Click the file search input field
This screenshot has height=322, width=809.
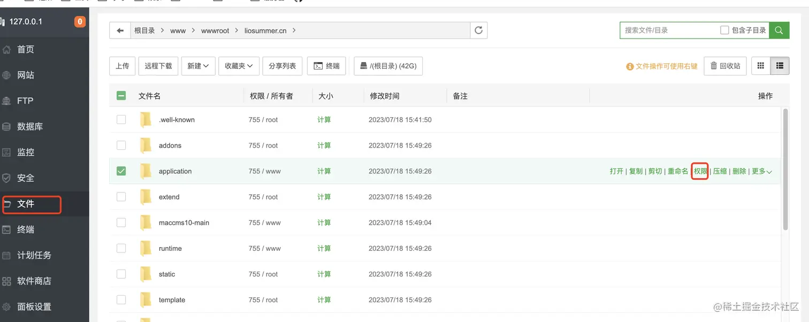(x=669, y=30)
